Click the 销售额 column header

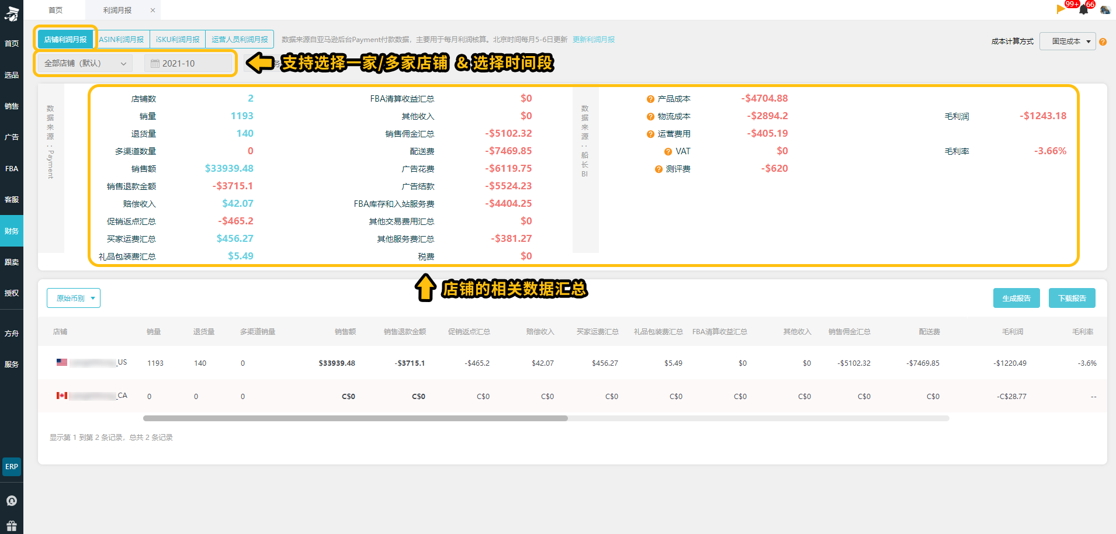coord(345,332)
